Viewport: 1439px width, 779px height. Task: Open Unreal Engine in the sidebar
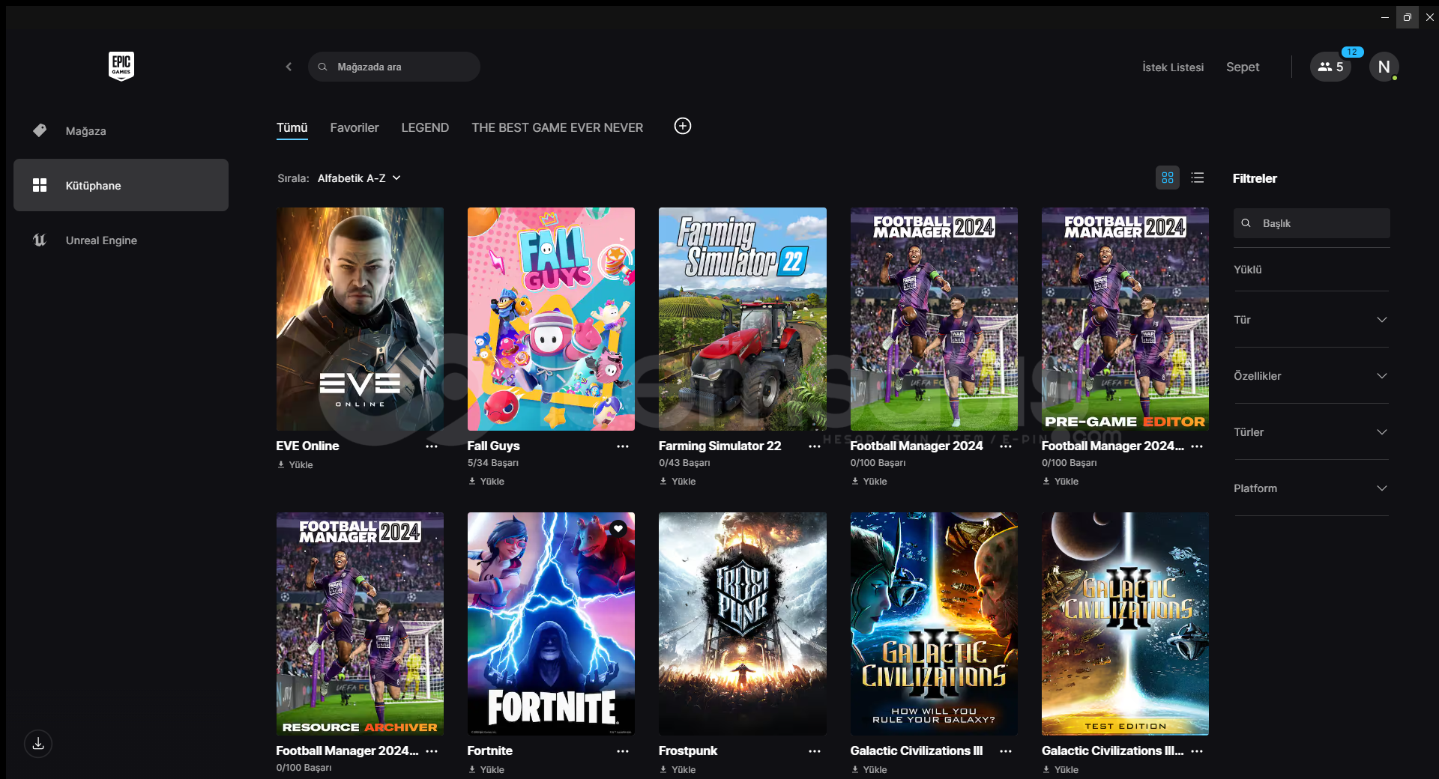[121, 240]
